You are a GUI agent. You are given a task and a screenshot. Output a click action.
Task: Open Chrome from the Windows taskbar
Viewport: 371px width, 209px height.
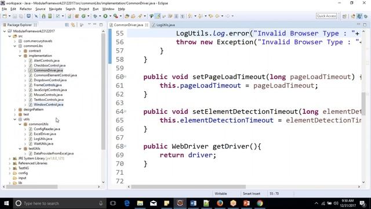coord(260,203)
